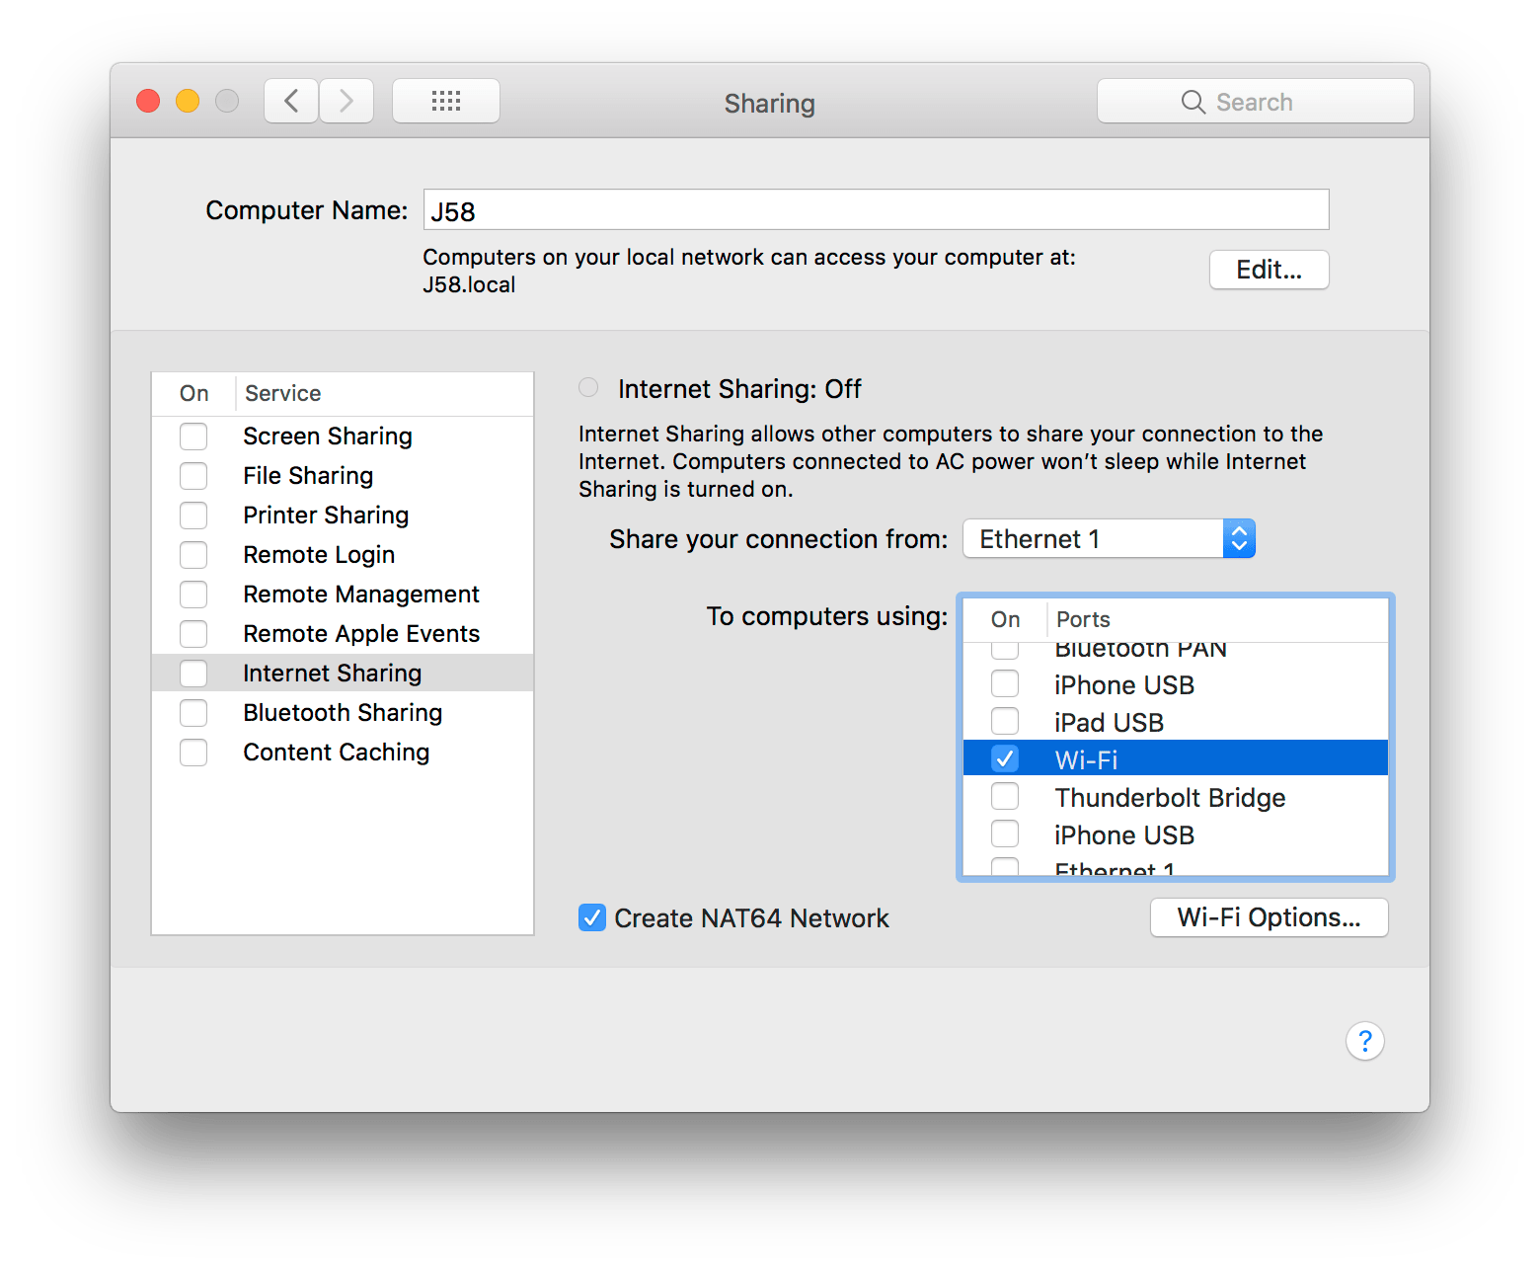Go forward with the right chevron button
The image size is (1540, 1270).
(x=346, y=101)
